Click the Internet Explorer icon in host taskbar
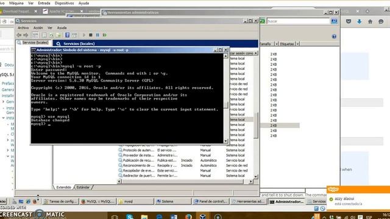390x219 pixels. tap(159, 217)
